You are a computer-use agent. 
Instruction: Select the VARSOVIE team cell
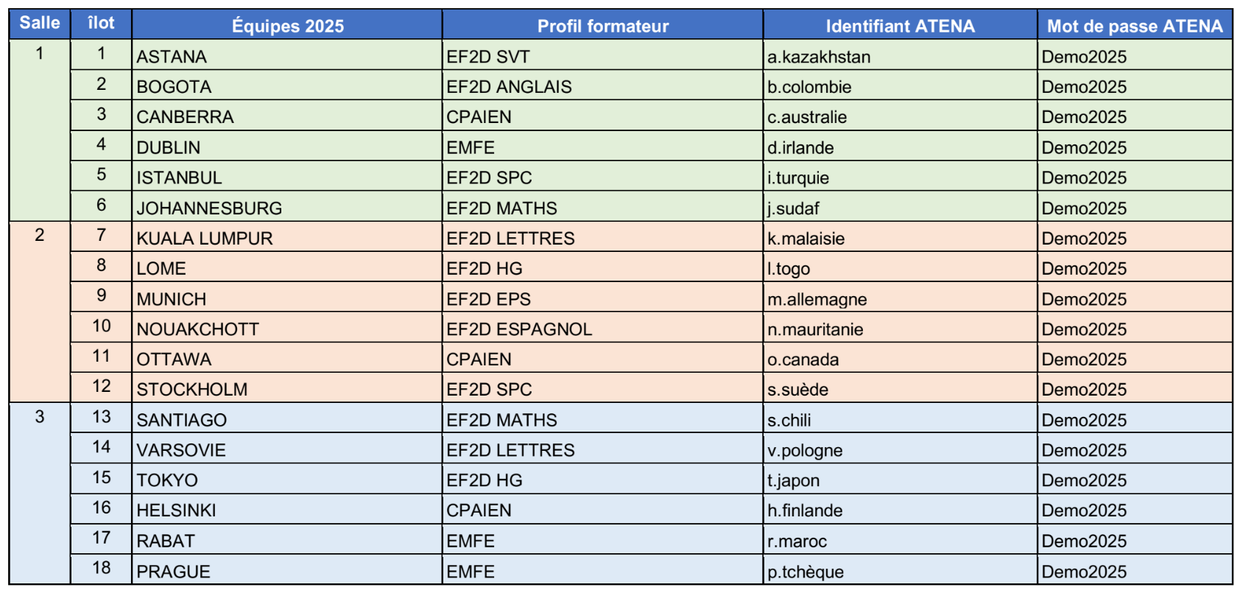pyautogui.click(x=287, y=449)
